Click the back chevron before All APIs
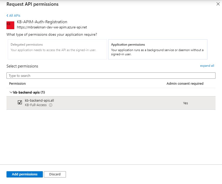The image size is (222, 184). click(7, 15)
